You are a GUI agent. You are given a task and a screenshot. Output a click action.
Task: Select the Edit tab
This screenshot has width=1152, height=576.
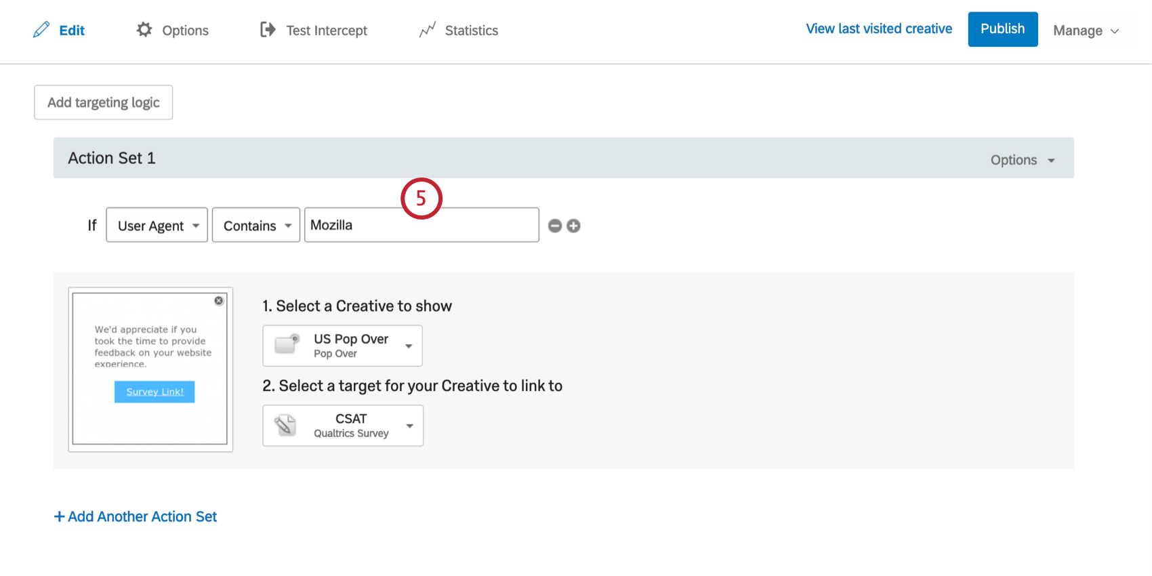(x=70, y=30)
